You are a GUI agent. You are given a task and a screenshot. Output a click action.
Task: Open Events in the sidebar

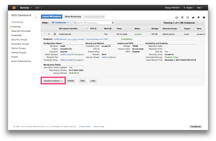(15, 57)
